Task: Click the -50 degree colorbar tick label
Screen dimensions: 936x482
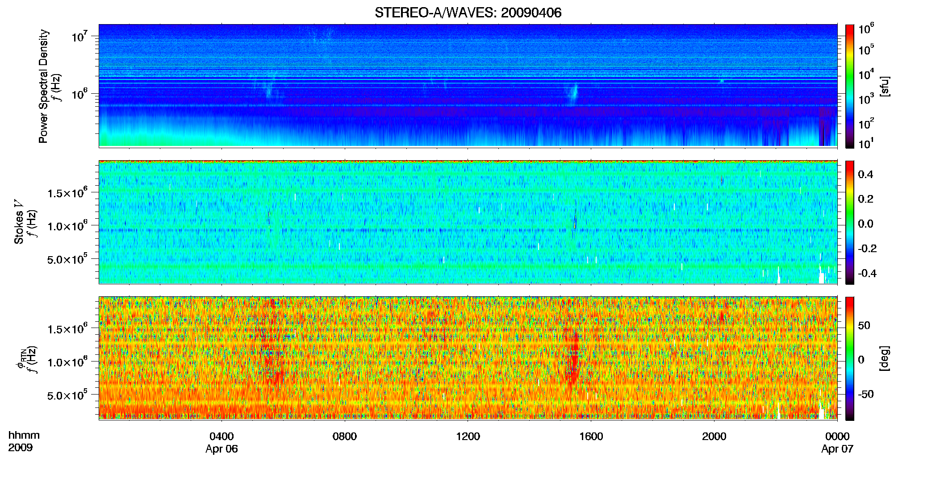Action: 865,395
